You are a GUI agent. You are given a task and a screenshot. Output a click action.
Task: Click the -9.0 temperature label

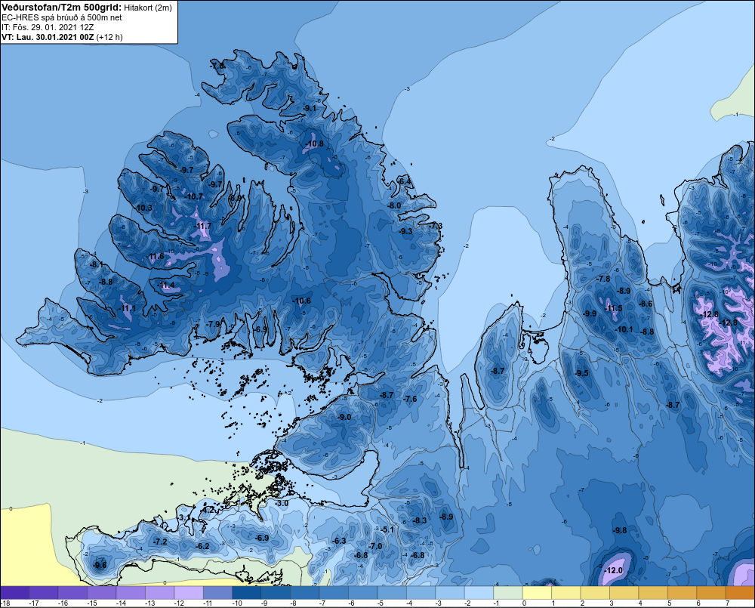click(344, 417)
